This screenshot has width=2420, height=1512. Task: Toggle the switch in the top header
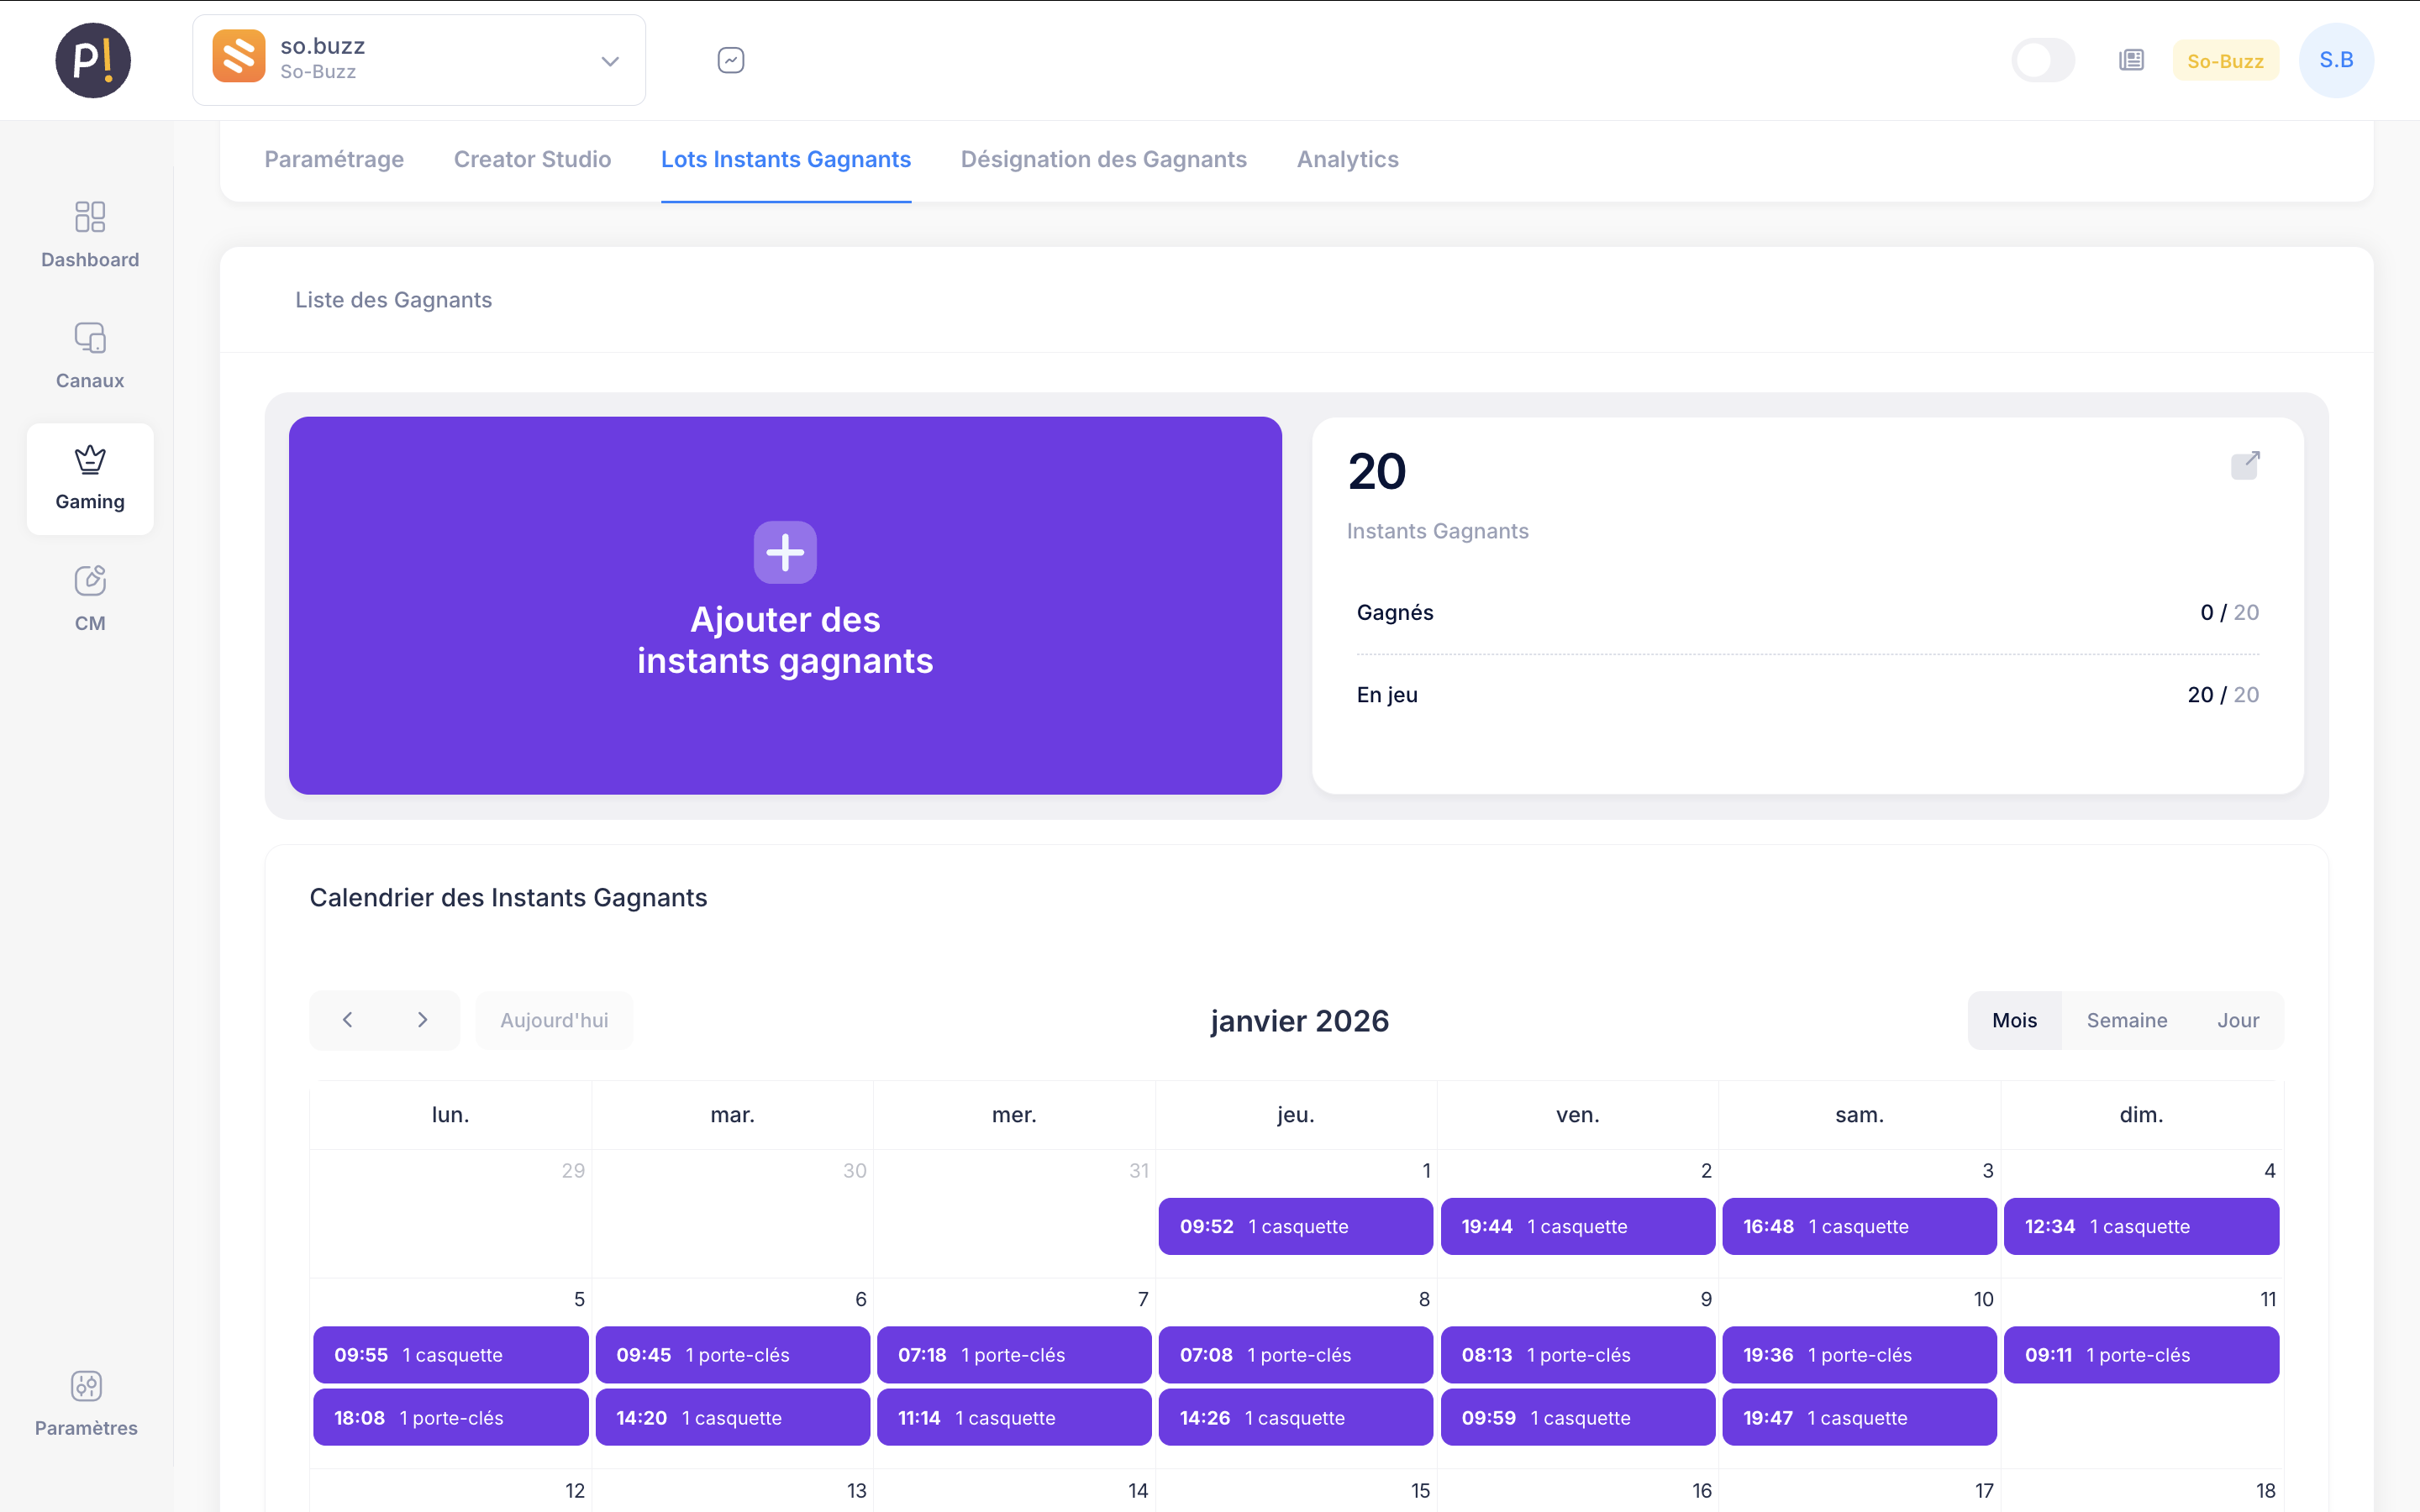[2043, 60]
